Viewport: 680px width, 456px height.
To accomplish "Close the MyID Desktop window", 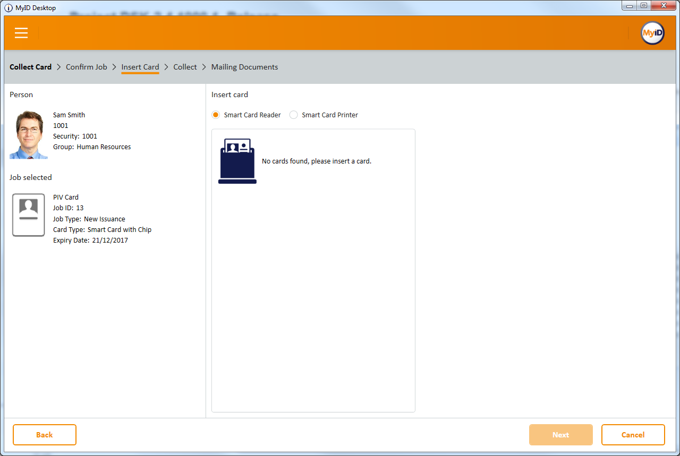I will 664,6.
